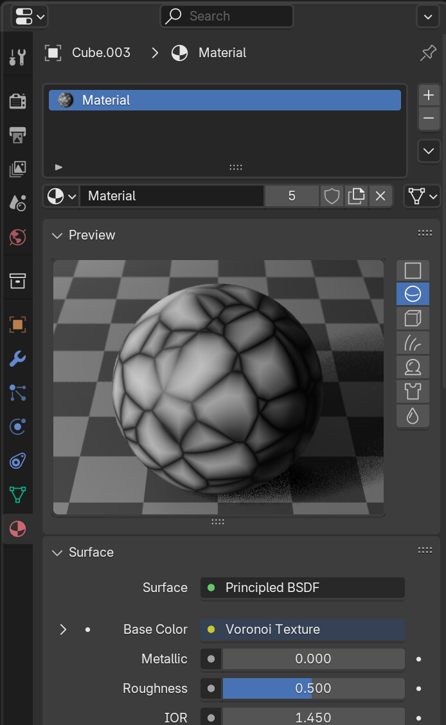Add a material slot with plus
The width and height of the screenshot is (446, 725).
click(429, 95)
